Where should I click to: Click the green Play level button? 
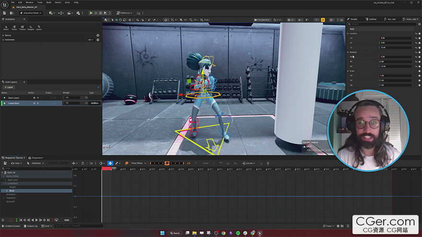point(91,13)
